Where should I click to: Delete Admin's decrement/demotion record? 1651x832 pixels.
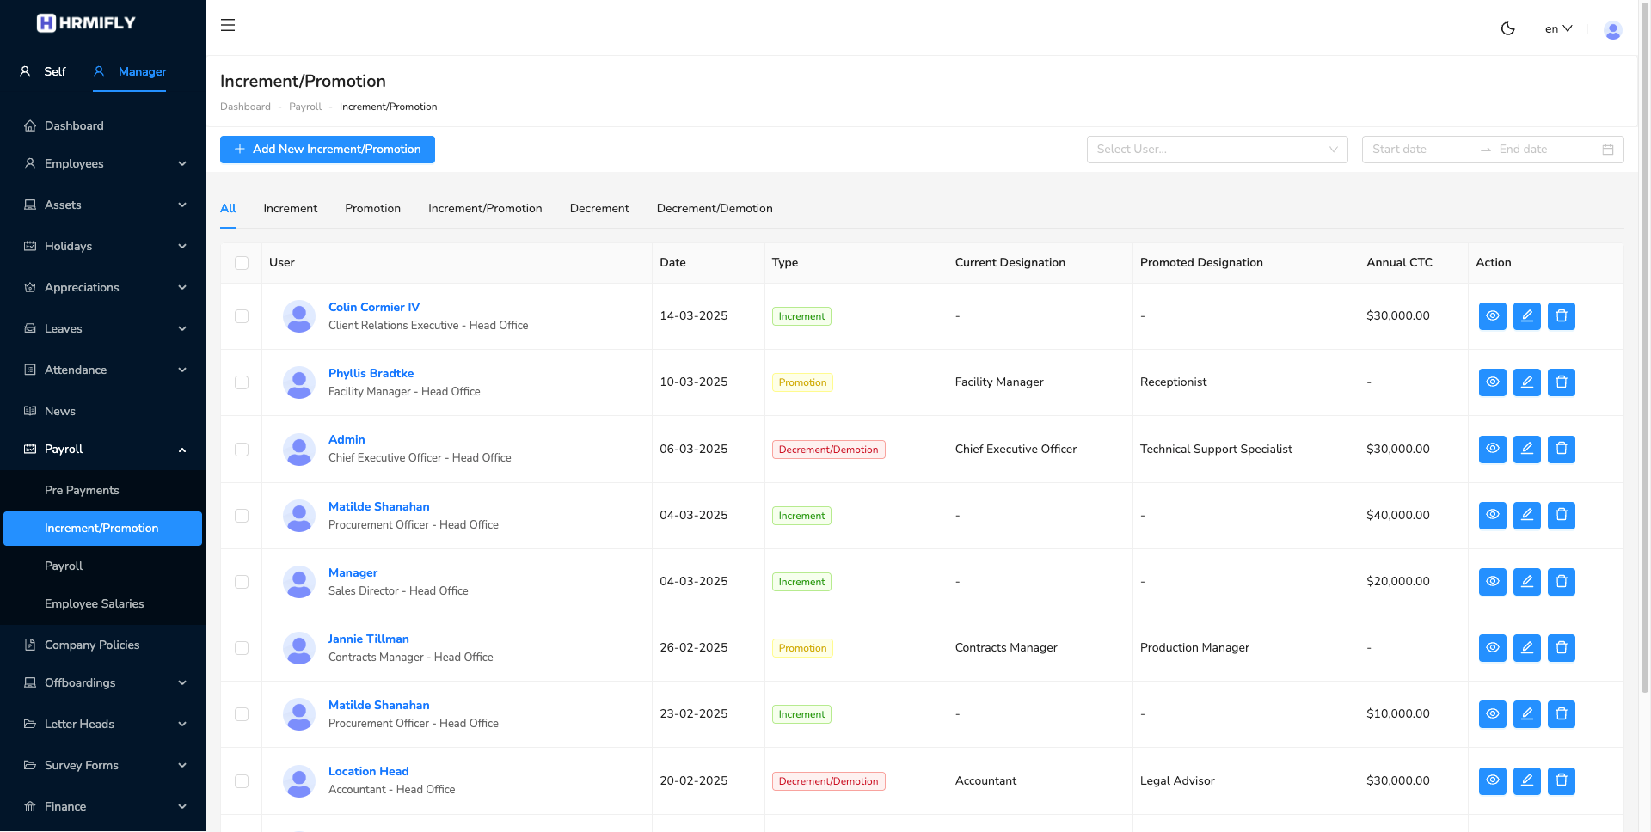[x=1561, y=449]
